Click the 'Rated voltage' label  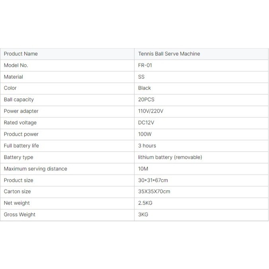[20, 123]
